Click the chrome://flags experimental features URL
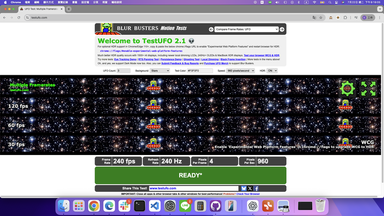The image size is (384, 216). click(x=141, y=51)
